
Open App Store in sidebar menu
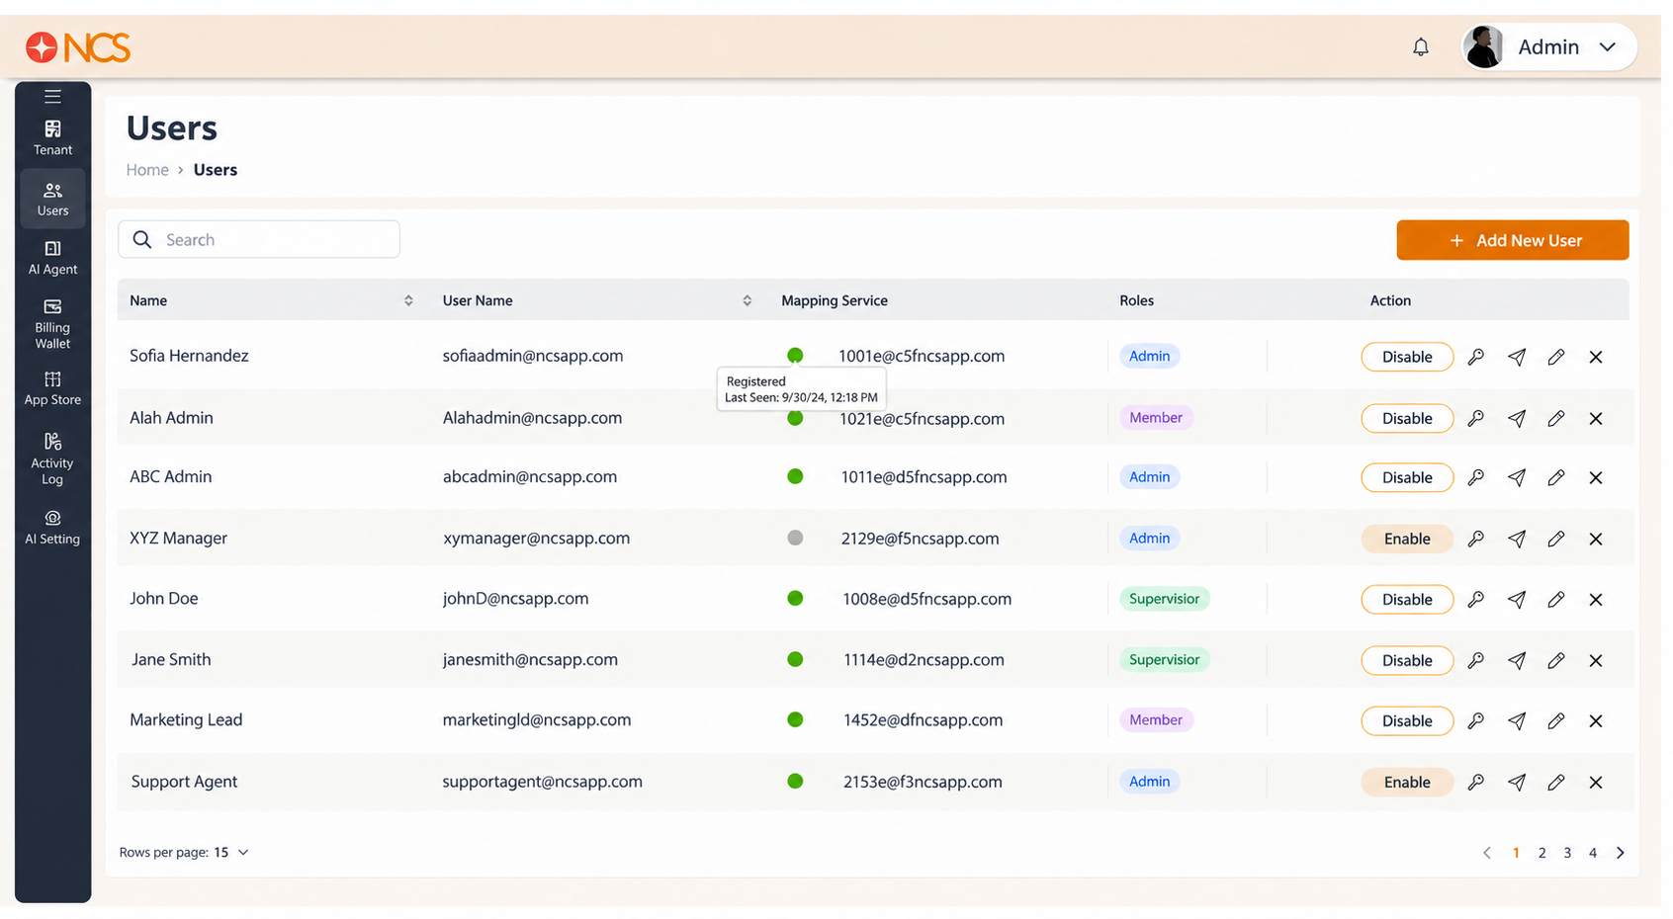coord(52,388)
